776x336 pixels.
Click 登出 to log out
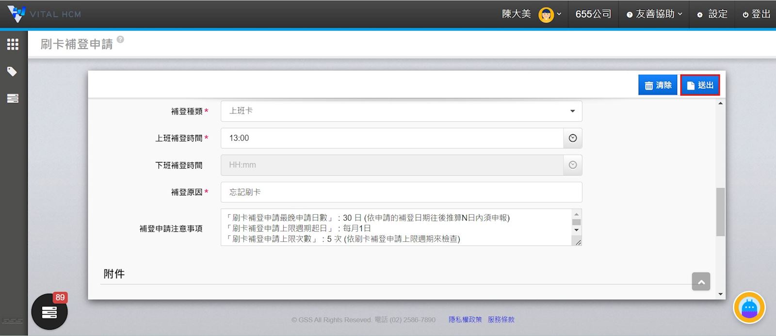click(757, 14)
